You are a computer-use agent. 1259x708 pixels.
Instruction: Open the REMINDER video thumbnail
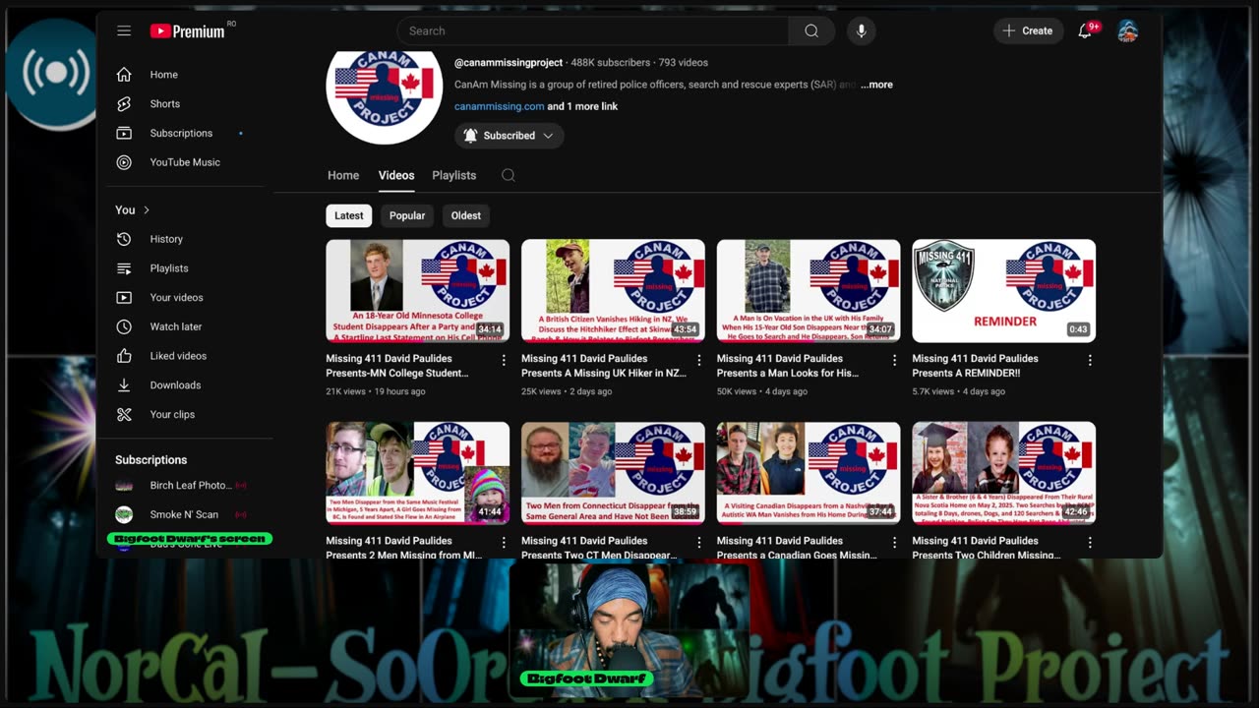point(1003,291)
